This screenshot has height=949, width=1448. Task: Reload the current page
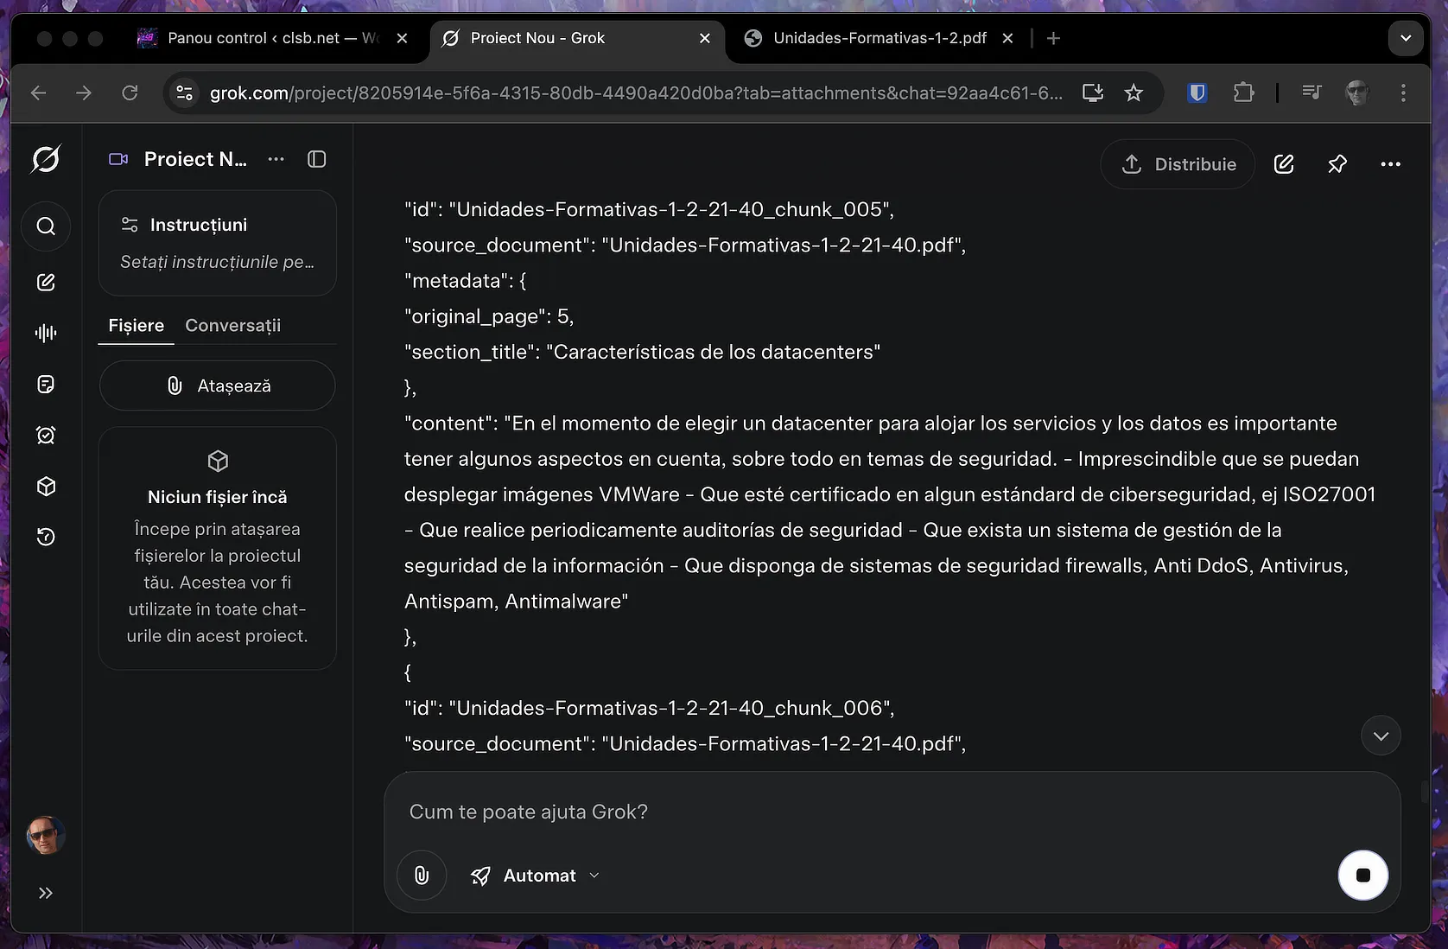pyautogui.click(x=130, y=92)
